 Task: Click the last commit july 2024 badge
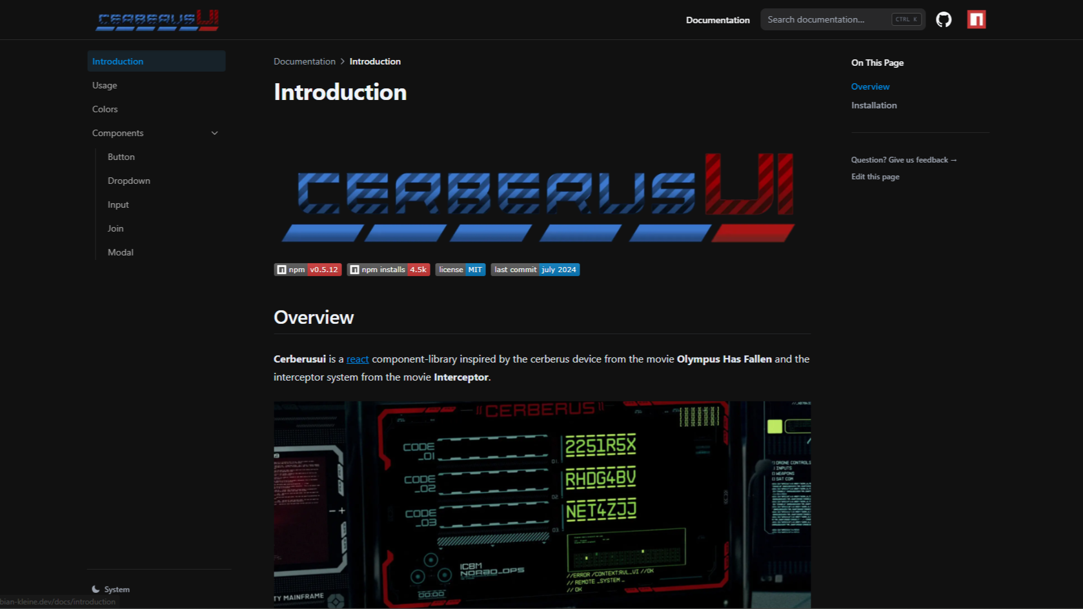(x=535, y=270)
